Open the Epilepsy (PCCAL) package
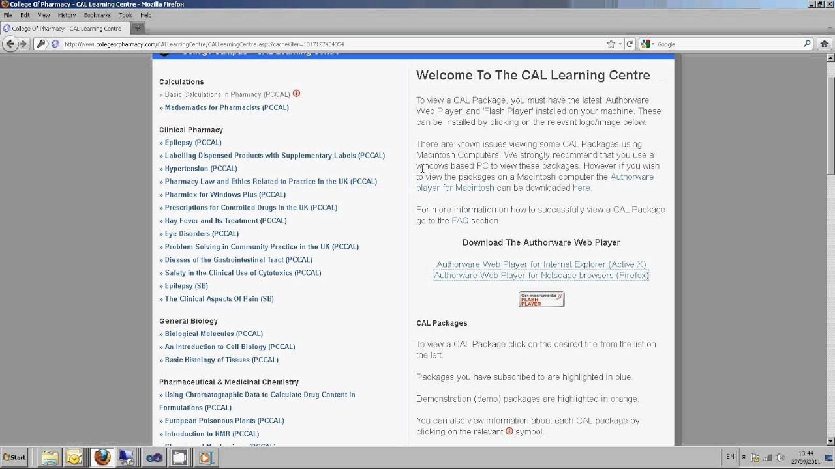The height and width of the screenshot is (469, 835). click(x=193, y=142)
